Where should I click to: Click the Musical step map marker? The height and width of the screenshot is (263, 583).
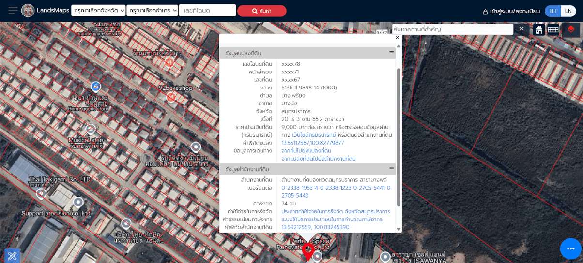[x=91, y=129]
